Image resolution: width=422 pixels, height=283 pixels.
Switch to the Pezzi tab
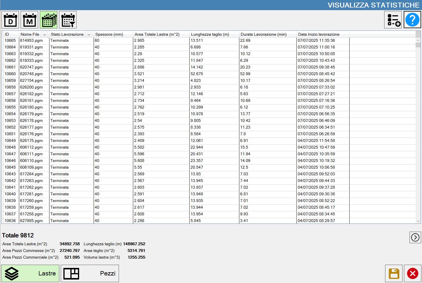point(90,273)
